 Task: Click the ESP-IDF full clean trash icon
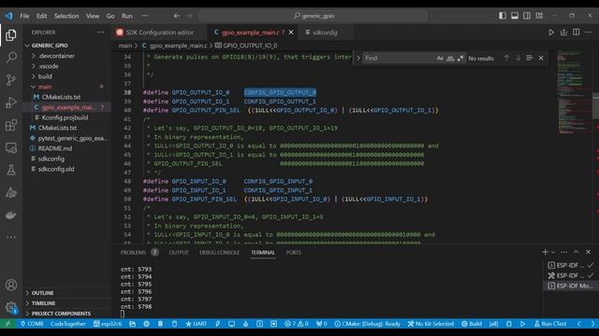(160, 324)
